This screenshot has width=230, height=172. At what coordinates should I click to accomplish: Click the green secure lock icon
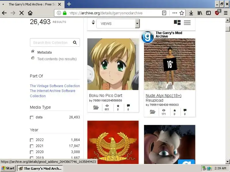(64, 13)
